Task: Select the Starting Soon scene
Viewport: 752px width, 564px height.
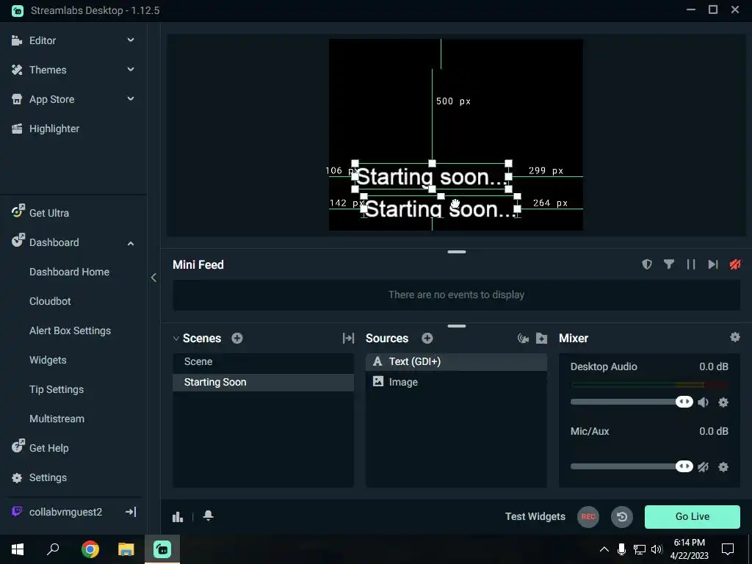Action: [264, 382]
